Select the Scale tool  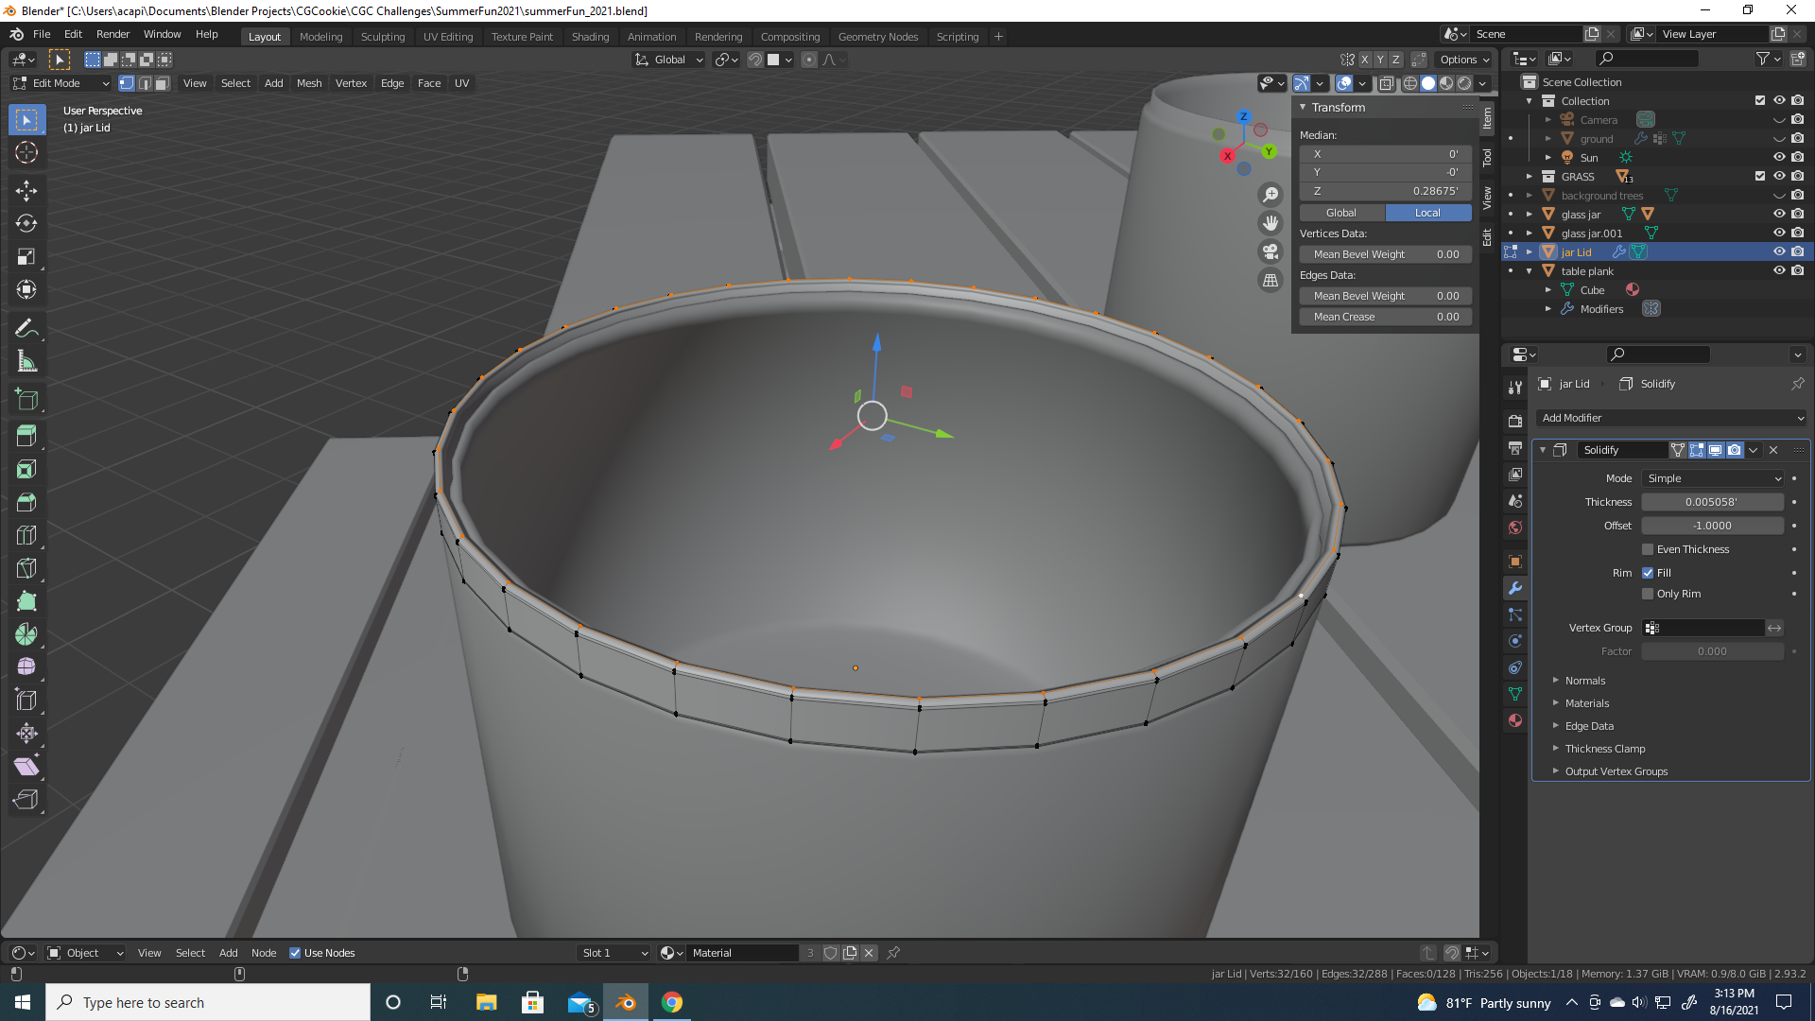(26, 256)
